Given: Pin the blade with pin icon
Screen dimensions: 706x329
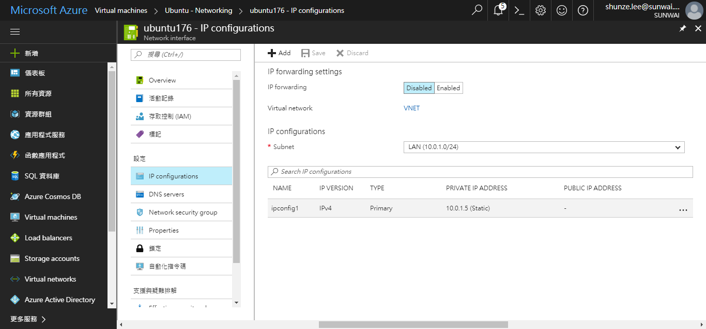Looking at the screenshot, I should [683, 28].
